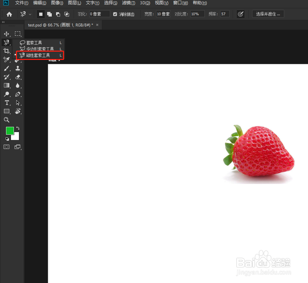The width and height of the screenshot is (308, 283).
Task: Select the Path Selection arrow tool
Action: coord(18,103)
